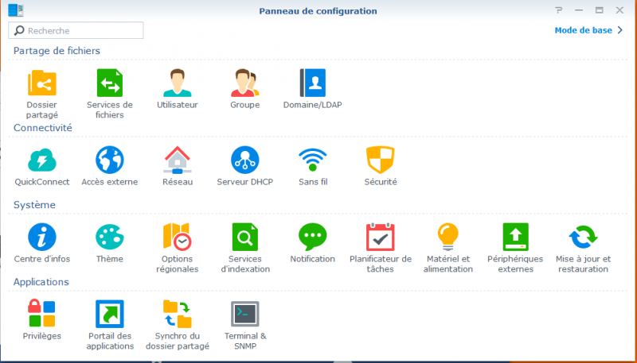Open Mise à jour et restauration
637x363 pixels.
(x=583, y=237)
